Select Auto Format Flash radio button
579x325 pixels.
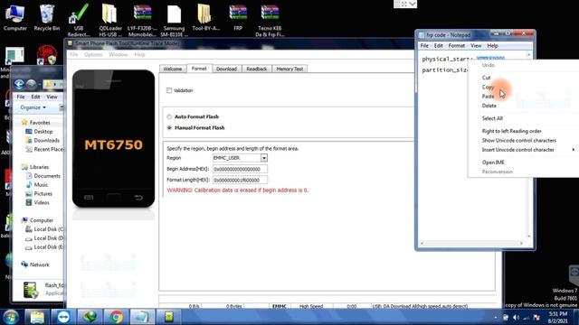tap(169, 116)
